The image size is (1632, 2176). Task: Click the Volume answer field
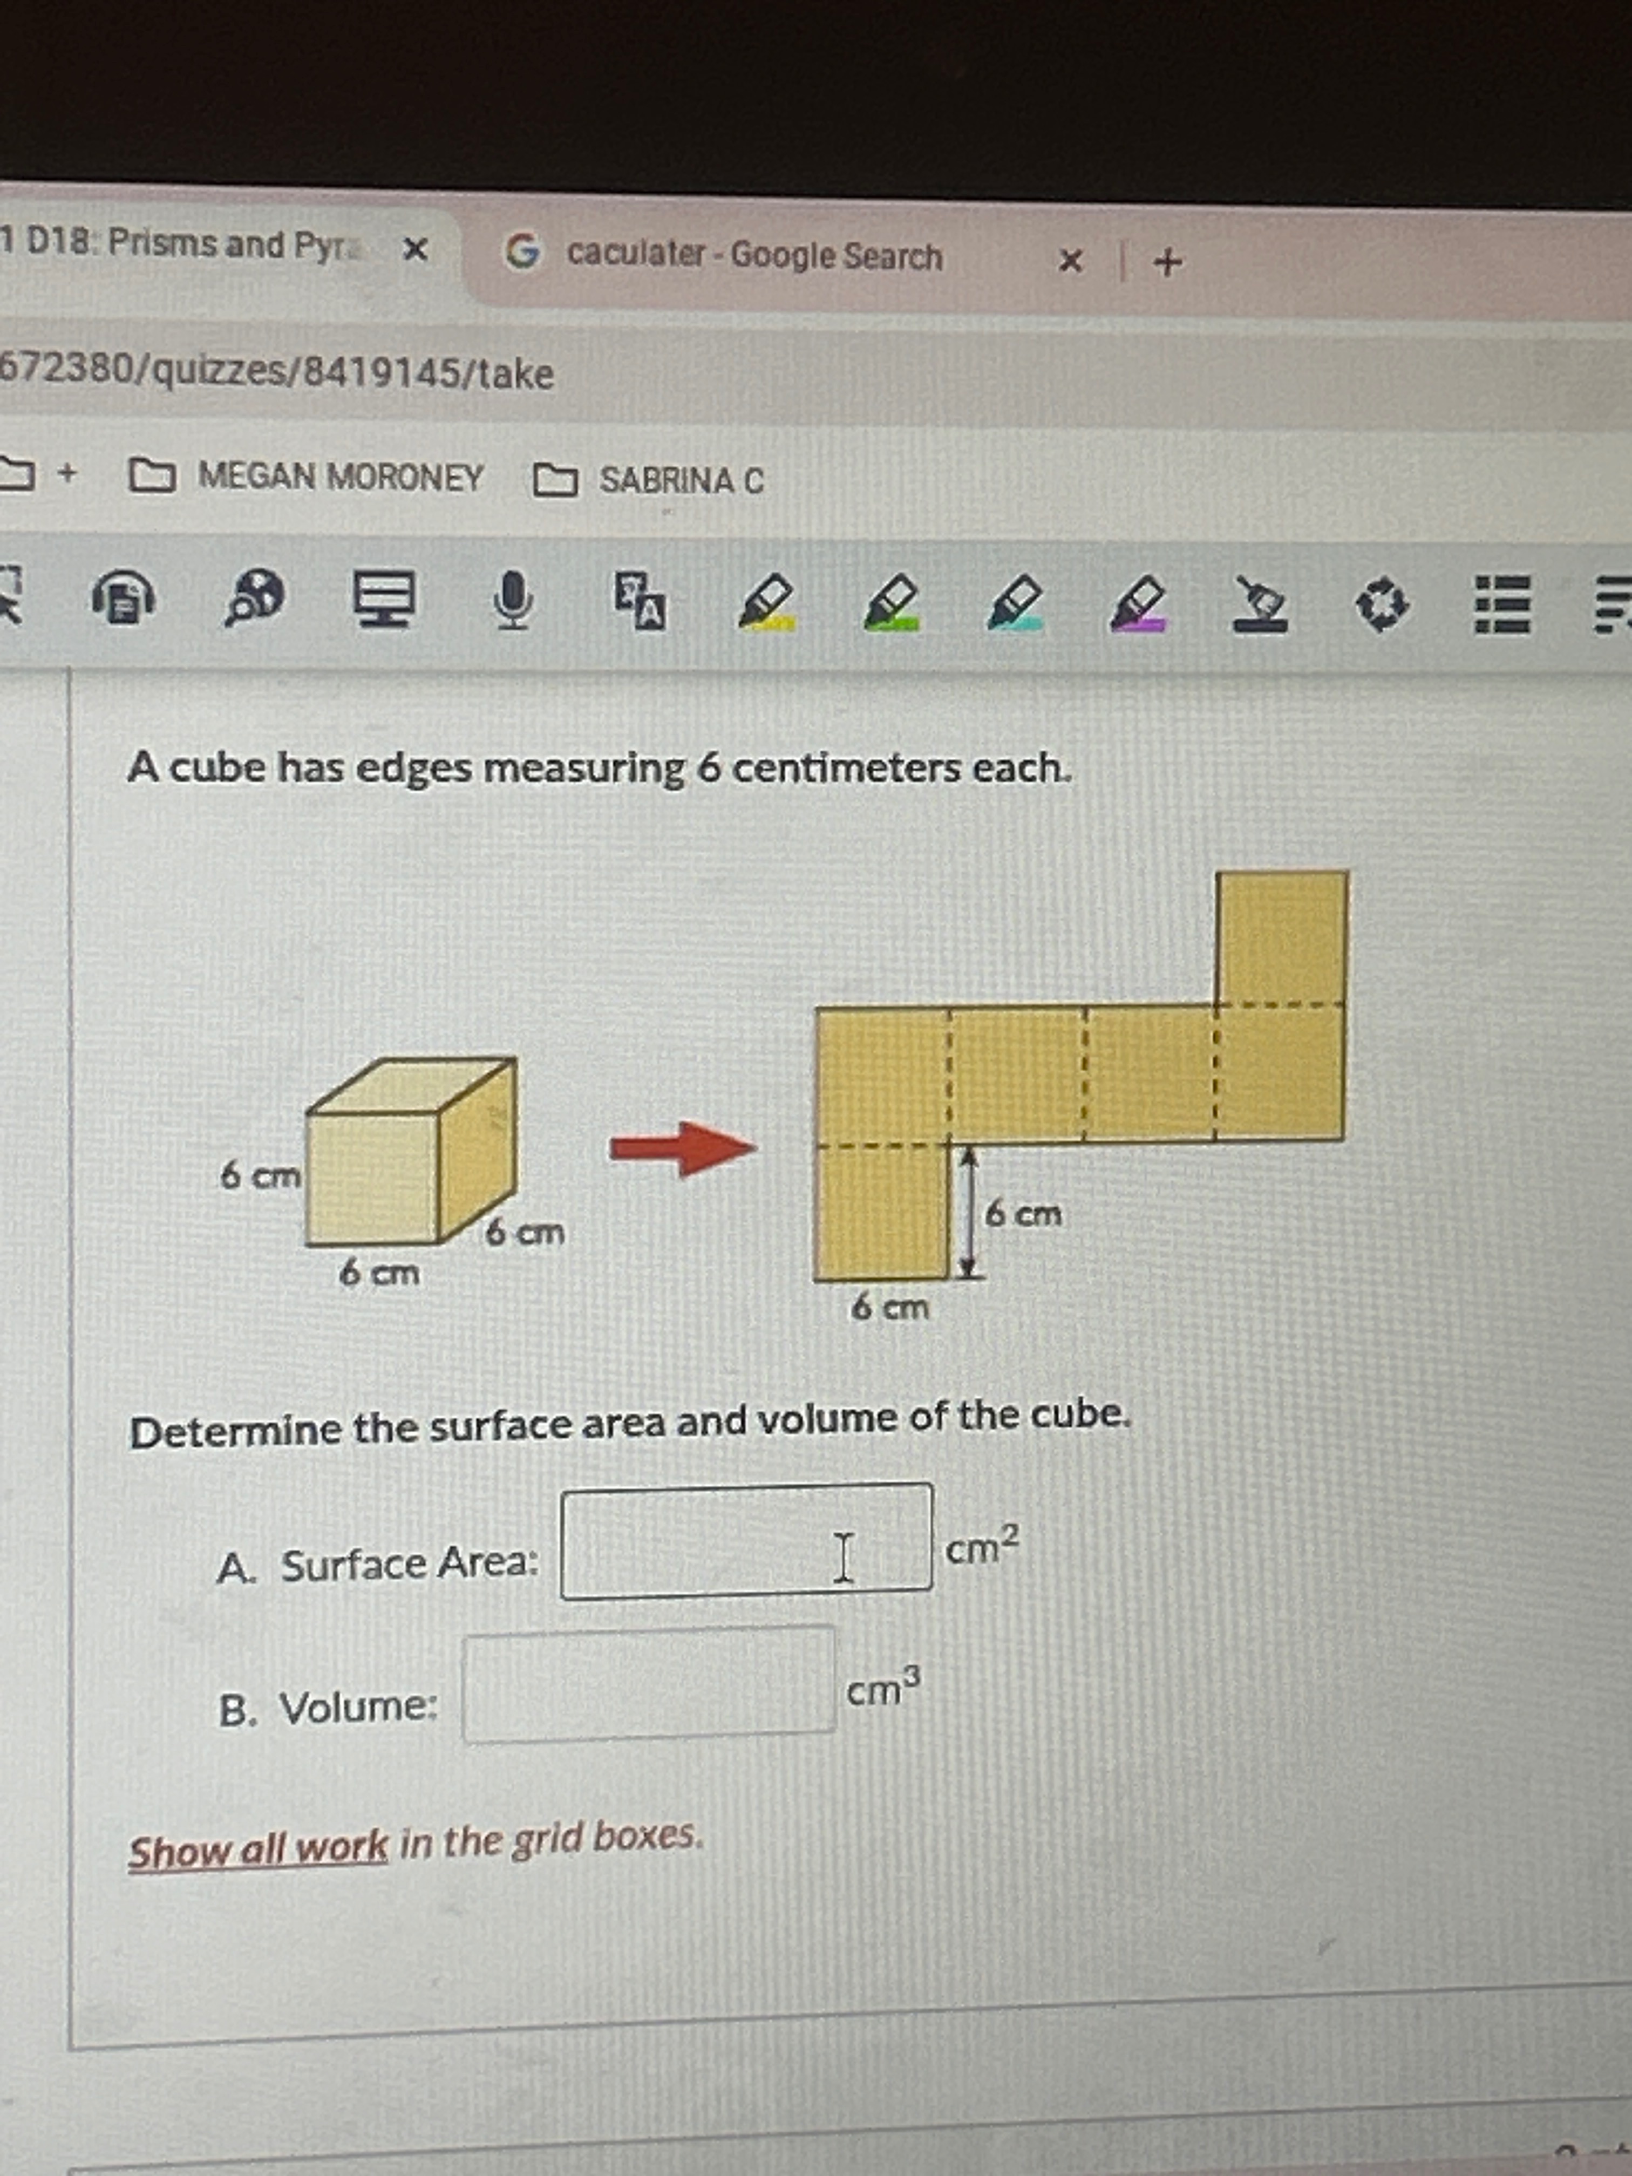[649, 1684]
